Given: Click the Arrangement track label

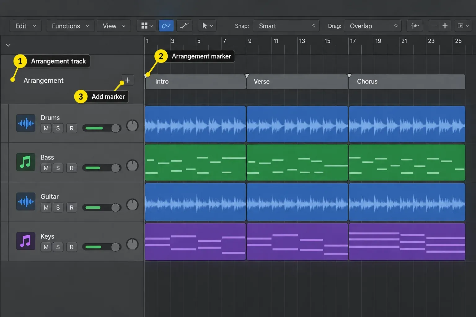Looking at the screenshot, I should [43, 80].
